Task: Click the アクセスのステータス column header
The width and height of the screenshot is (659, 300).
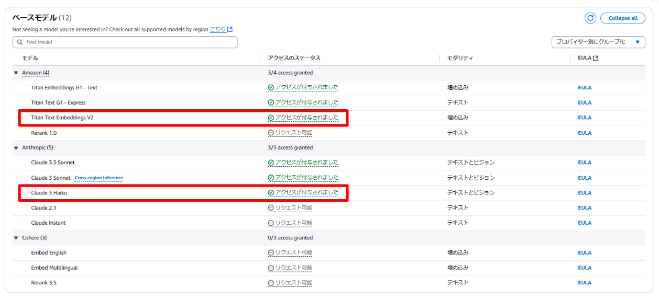Action: tap(294, 58)
